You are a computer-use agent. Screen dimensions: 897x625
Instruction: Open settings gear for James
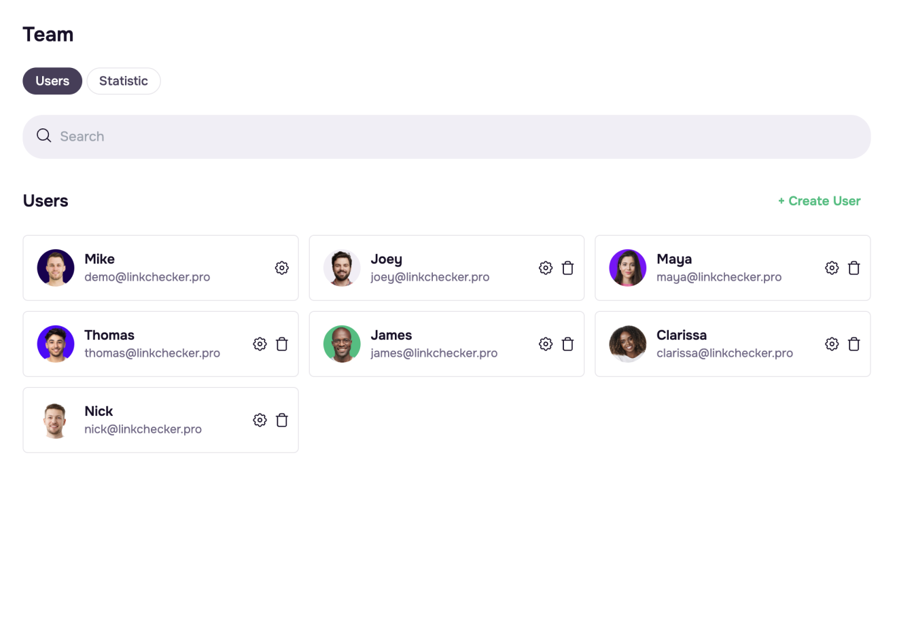tap(546, 344)
